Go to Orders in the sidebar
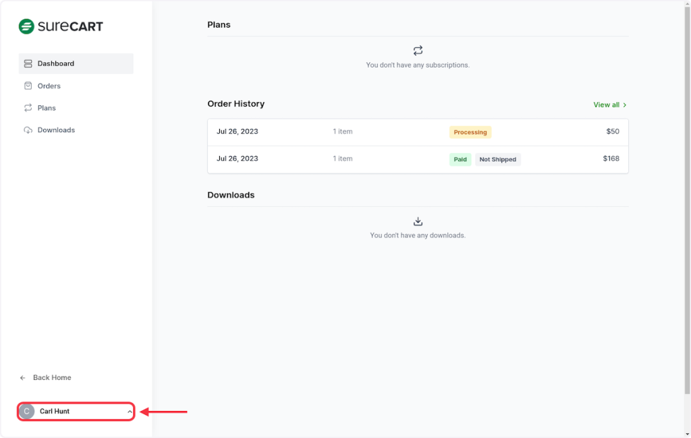The height and width of the screenshot is (438, 691). pyautogui.click(x=49, y=86)
